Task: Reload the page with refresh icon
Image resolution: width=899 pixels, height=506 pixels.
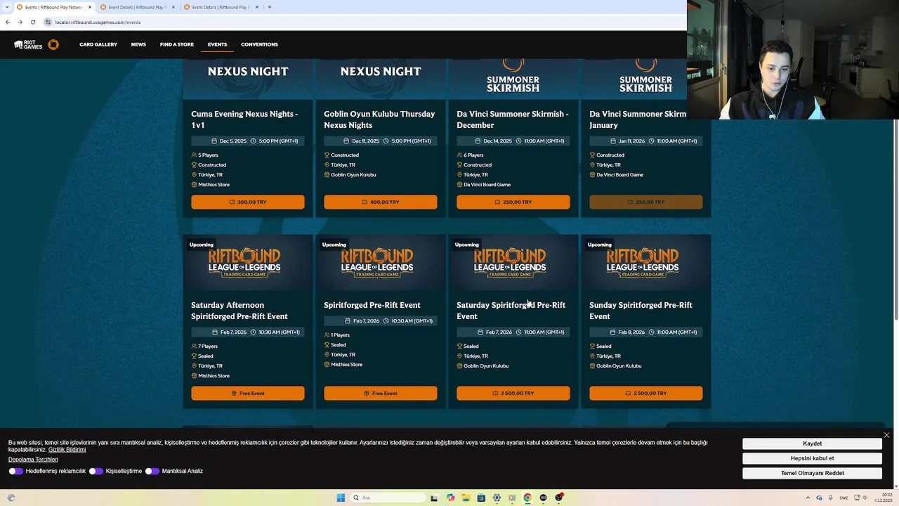Action: tap(32, 22)
